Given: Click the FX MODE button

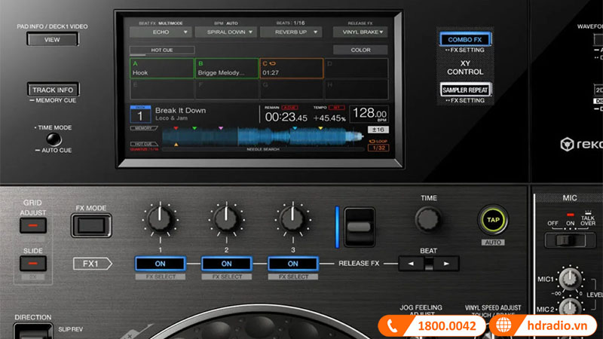Looking at the screenshot, I should click(90, 225).
